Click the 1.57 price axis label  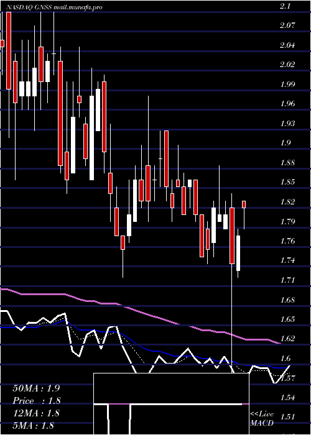[x=287, y=378]
